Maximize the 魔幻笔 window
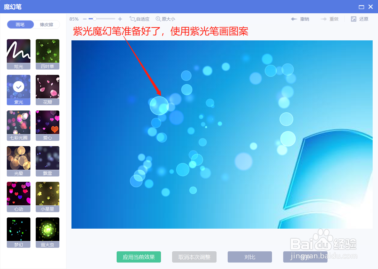This screenshot has width=378, height=269. coord(361,7)
